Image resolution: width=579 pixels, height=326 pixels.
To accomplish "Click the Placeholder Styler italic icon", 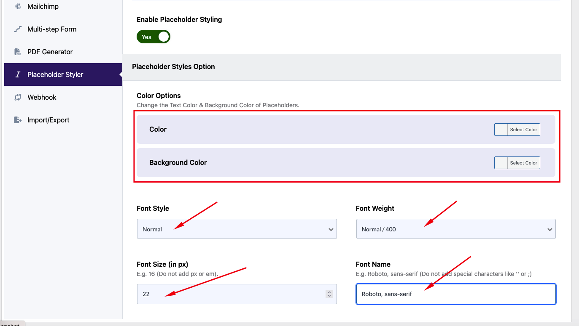I will click(x=18, y=74).
